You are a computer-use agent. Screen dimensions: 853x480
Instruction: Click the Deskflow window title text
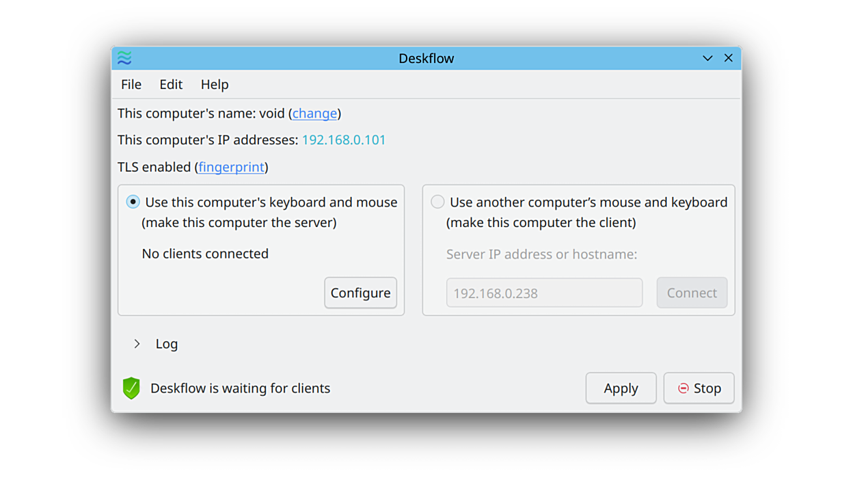pos(426,58)
